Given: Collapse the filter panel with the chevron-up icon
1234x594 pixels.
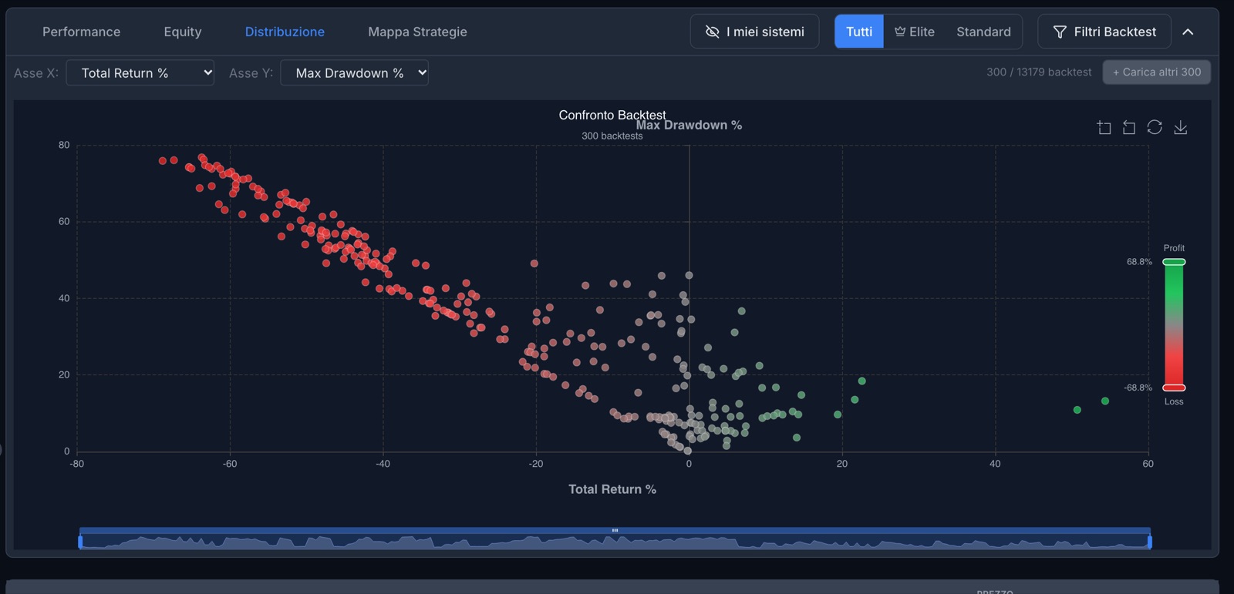Looking at the screenshot, I should (1188, 32).
